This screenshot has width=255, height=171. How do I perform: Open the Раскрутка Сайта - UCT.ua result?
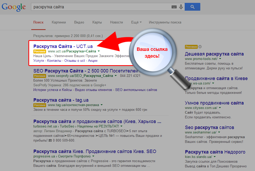(63, 46)
